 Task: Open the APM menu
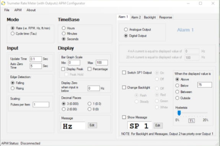18,10
